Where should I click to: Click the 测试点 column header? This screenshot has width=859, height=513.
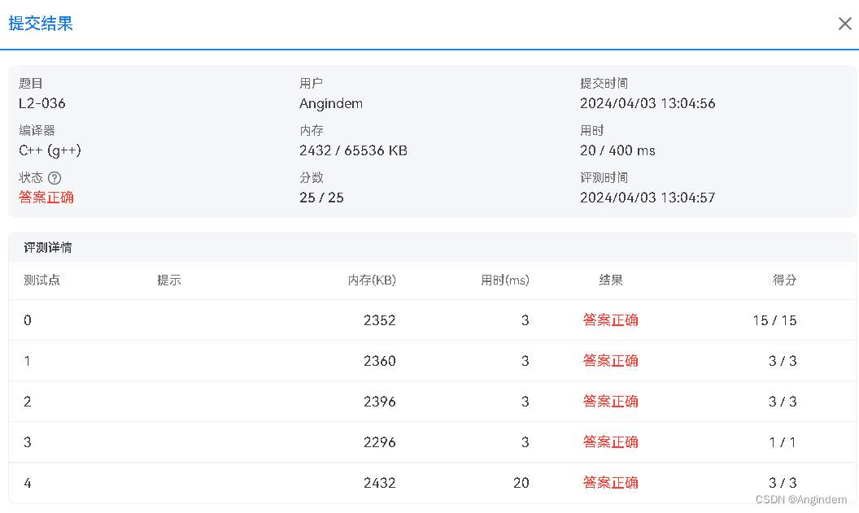pos(41,280)
